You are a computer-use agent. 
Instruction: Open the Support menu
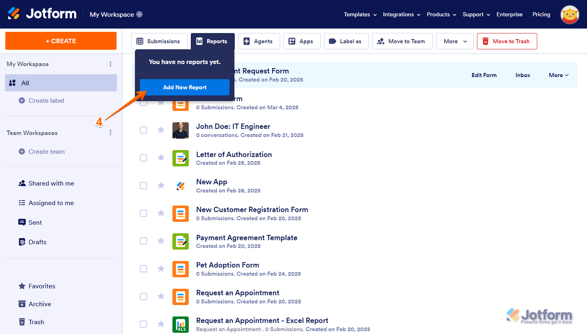(x=476, y=14)
